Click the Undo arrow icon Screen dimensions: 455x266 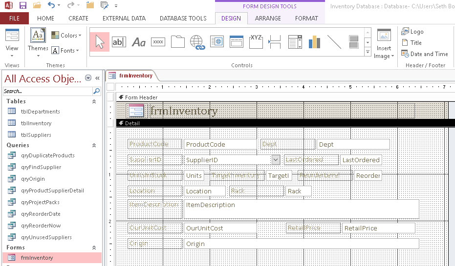51,5
